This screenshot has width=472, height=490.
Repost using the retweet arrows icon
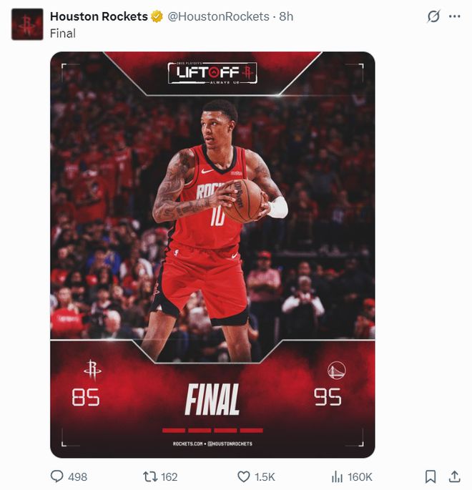point(149,477)
